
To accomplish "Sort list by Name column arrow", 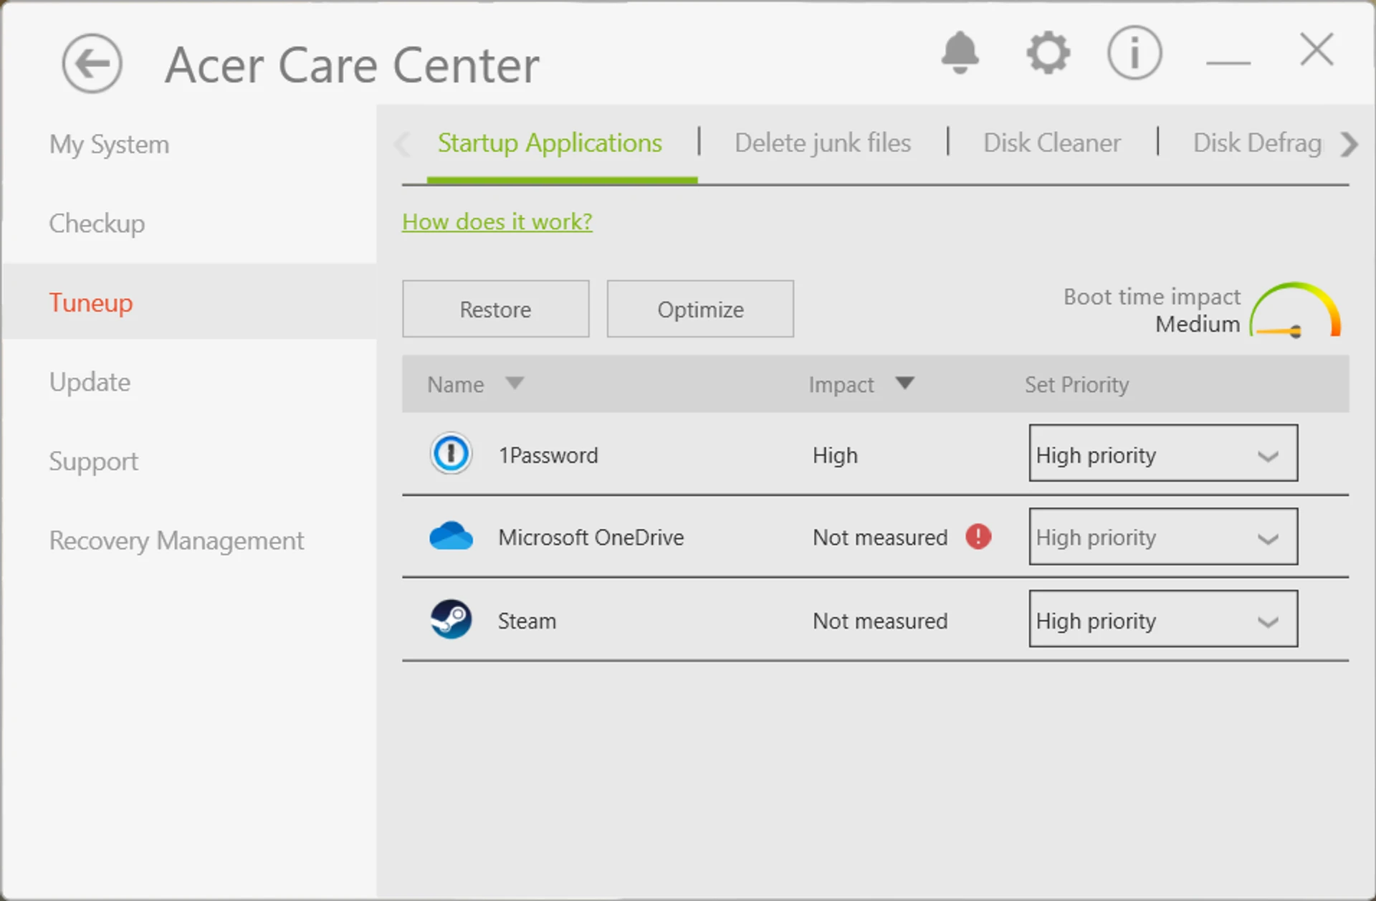I will (x=515, y=383).
